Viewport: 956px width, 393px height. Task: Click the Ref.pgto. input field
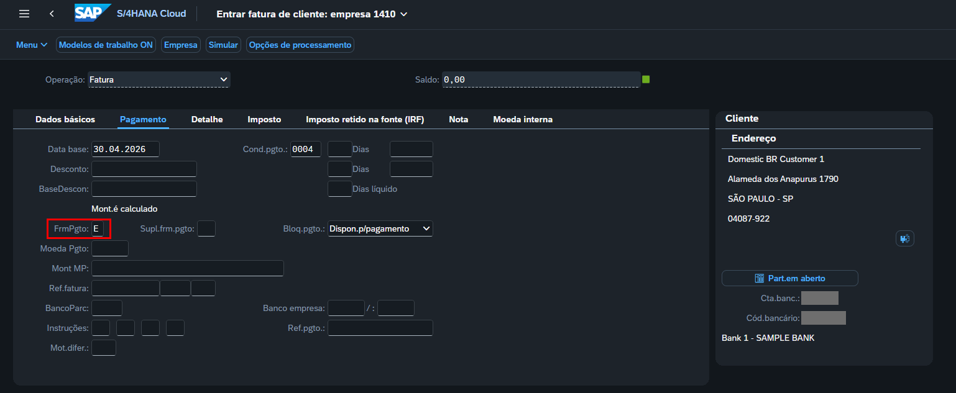click(380, 328)
